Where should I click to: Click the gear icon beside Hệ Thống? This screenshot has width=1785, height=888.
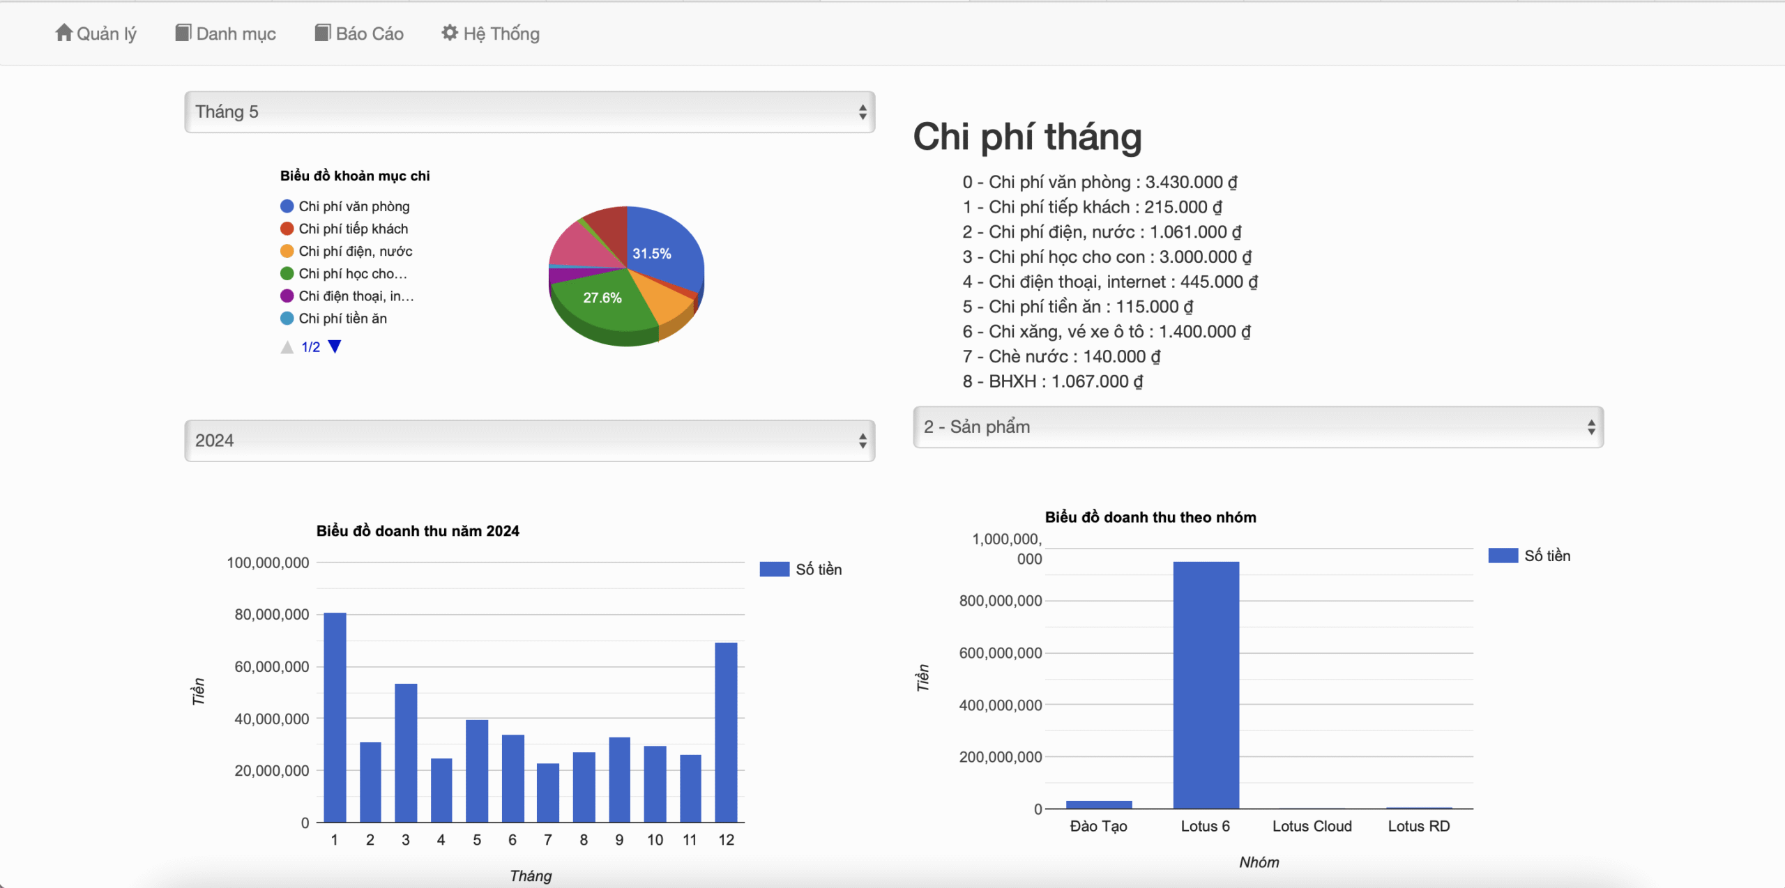tap(450, 33)
